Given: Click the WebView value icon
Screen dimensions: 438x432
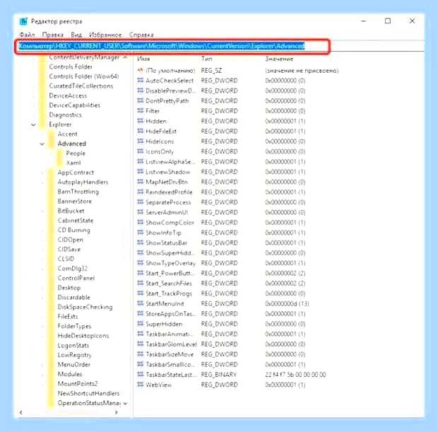Looking at the screenshot, I should click(141, 385).
